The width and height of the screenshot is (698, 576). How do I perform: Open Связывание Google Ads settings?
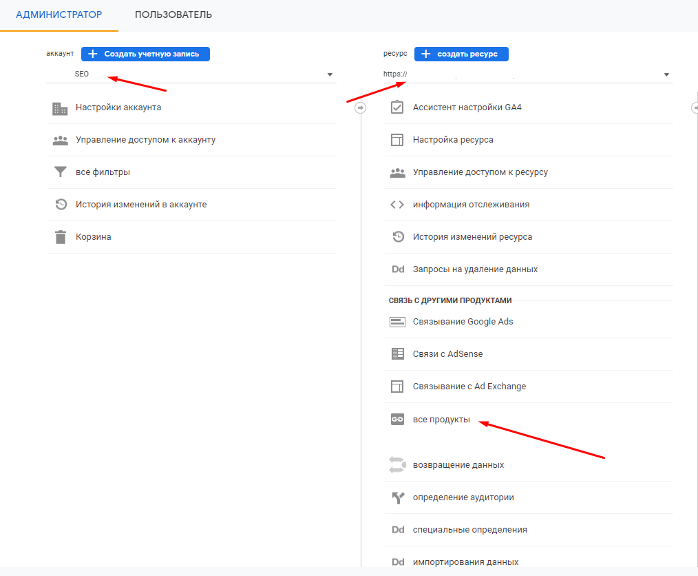pos(463,322)
